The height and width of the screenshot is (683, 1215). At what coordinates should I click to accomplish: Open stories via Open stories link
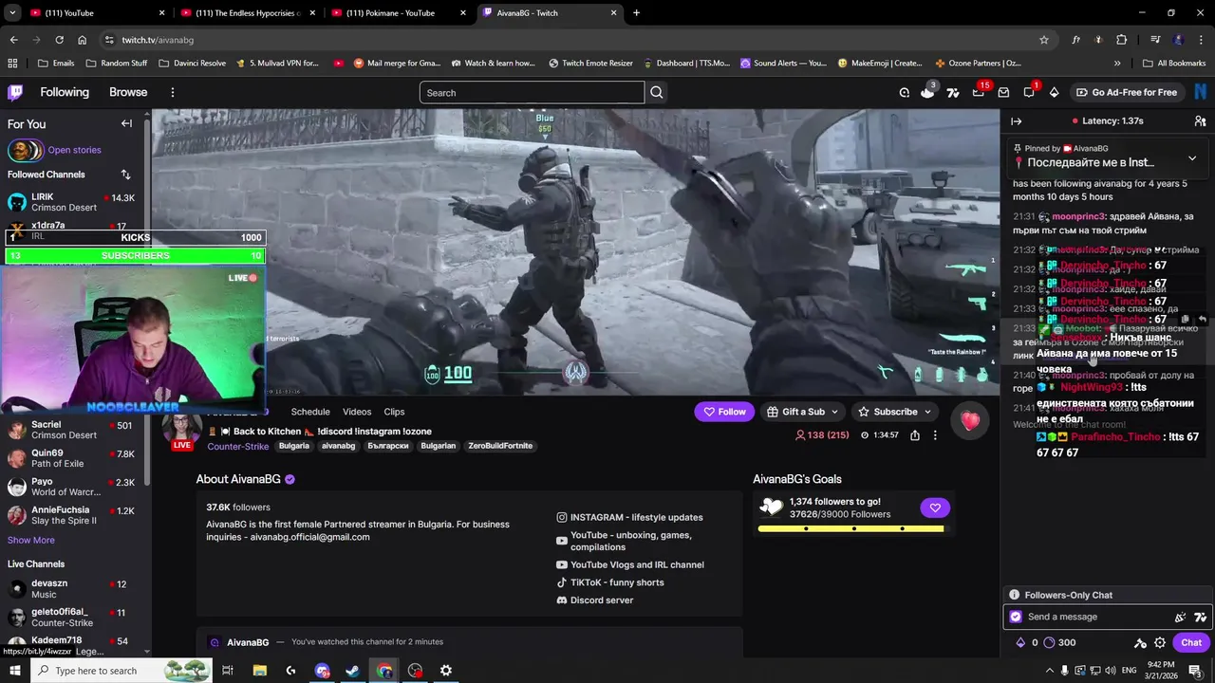pos(74,150)
